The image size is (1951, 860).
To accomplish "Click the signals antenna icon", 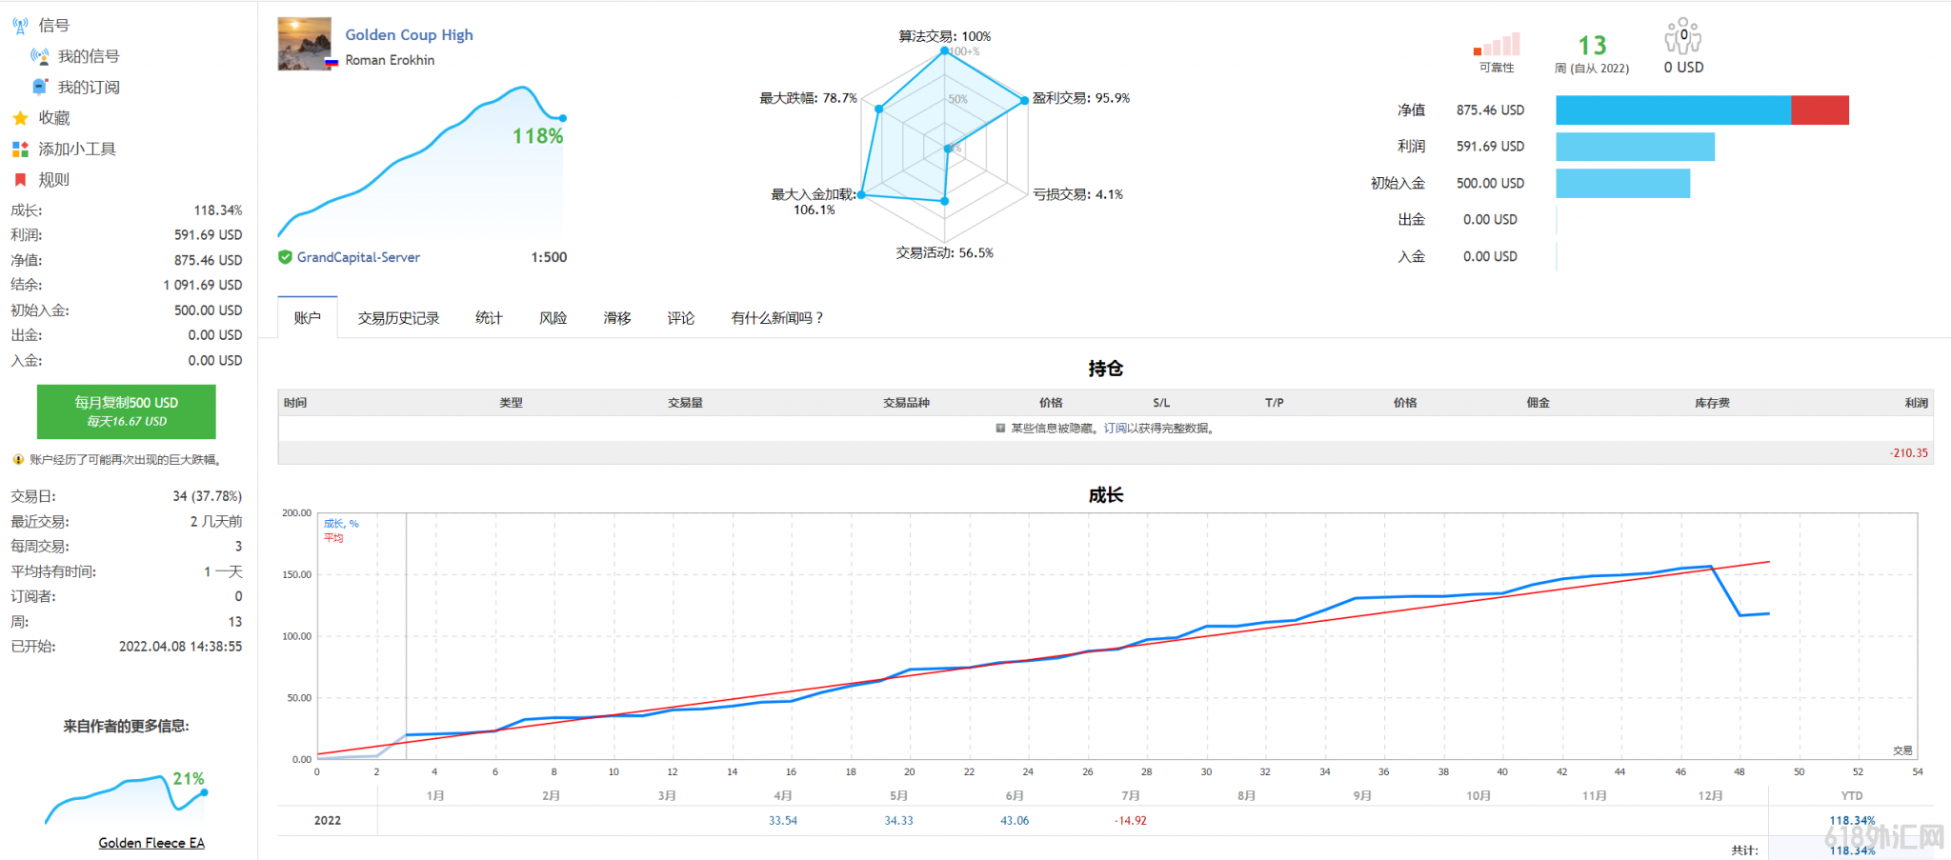I will tap(20, 26).
